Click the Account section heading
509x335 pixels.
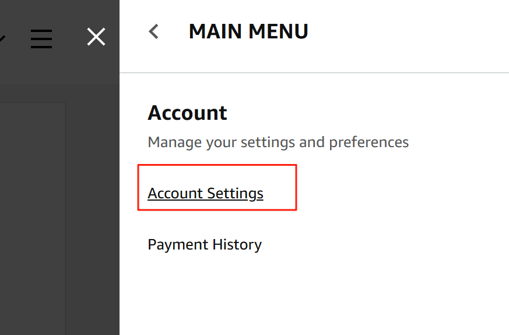click(x=187, y=113)
